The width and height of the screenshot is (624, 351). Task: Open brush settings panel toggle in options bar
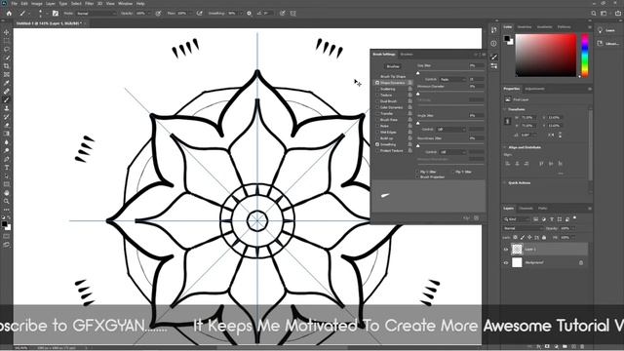pos(56,13)
